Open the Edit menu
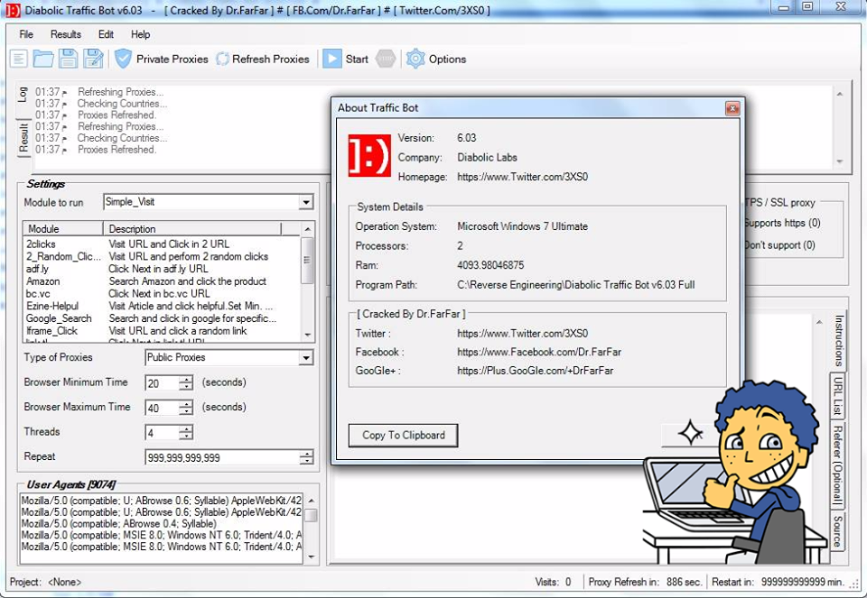Screen dimensions: 867x598 coord(107,34)
